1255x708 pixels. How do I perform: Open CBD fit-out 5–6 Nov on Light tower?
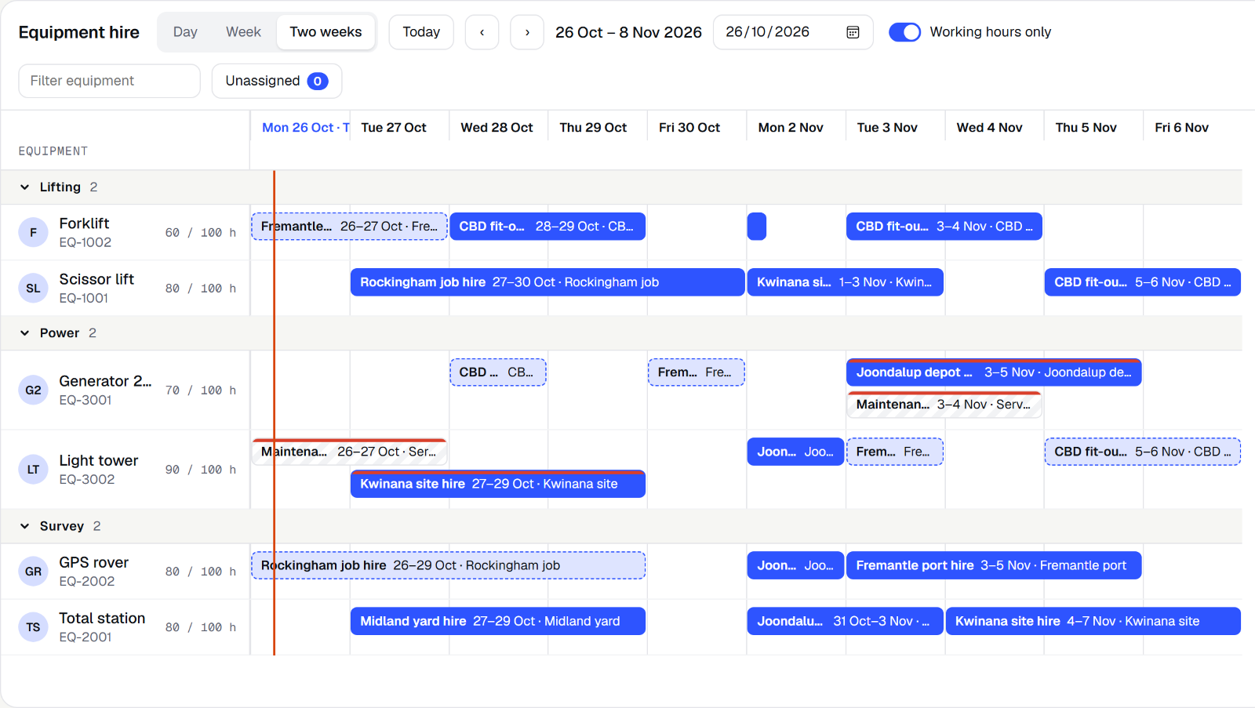[1143, 452]
